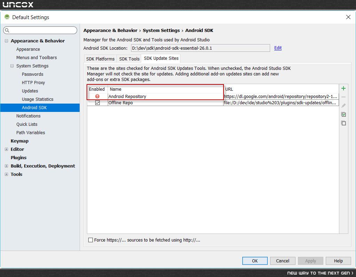Click the Name column header

click(x=165, y=89)
